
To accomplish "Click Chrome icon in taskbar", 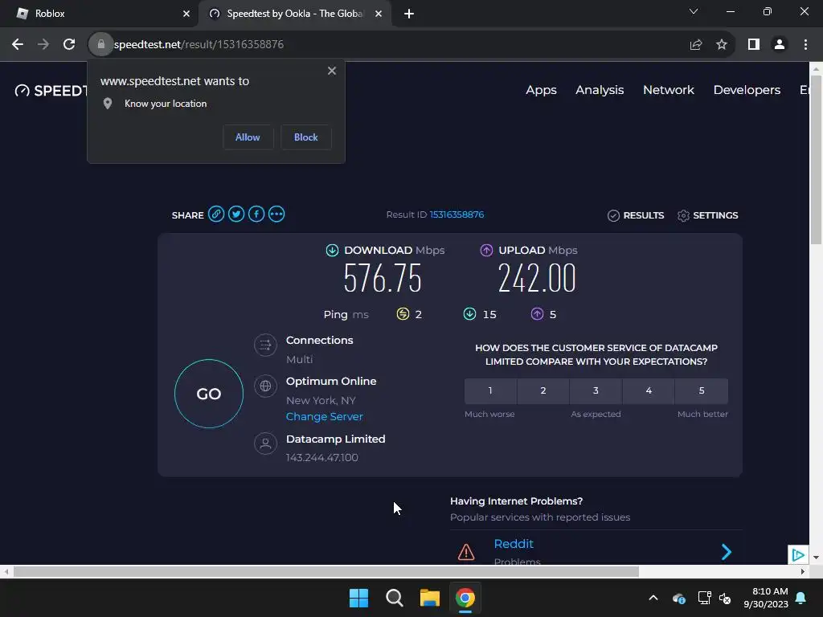I will [x=465, y=598].
